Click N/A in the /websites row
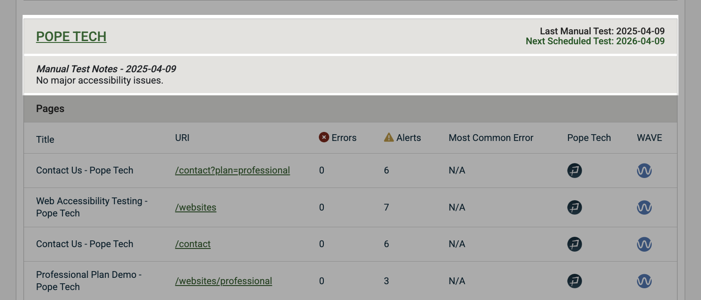This screenshot has width=701, height=300. point(457,207)
